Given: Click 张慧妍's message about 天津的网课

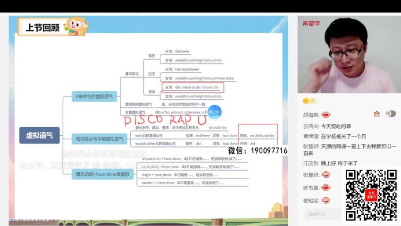Looking at the screenshot, I should point(350,149).
